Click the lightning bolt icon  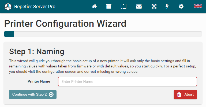167,6
